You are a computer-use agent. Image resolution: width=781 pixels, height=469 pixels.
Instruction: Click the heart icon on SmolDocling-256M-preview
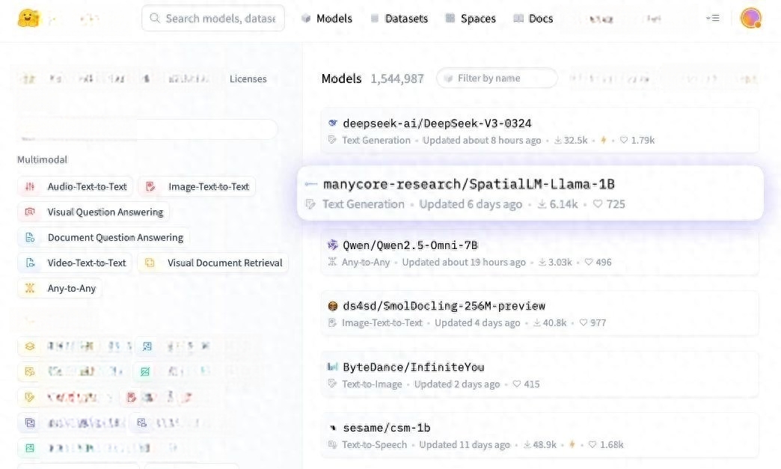[584, 322]
